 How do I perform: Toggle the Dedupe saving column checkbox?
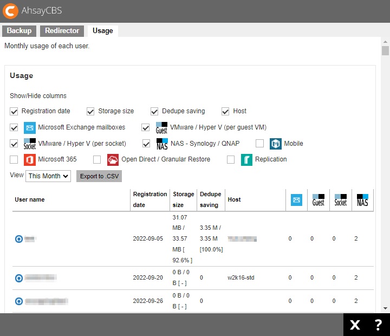[154, 111]
